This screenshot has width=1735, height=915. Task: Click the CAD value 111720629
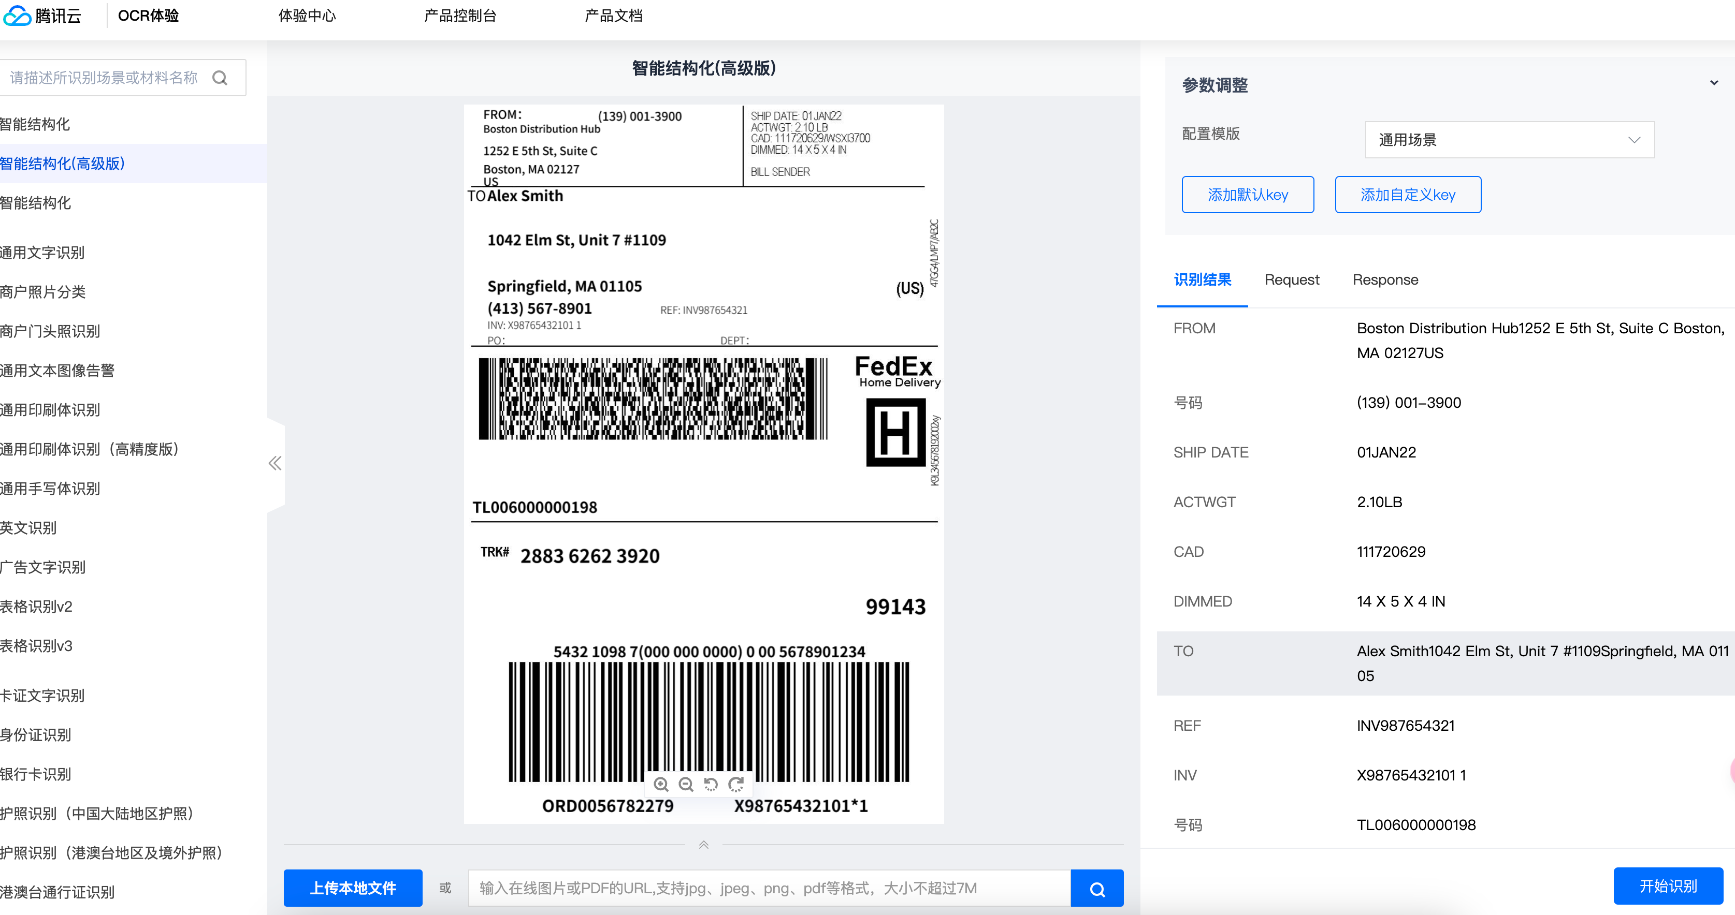(x=1391, y=552)
